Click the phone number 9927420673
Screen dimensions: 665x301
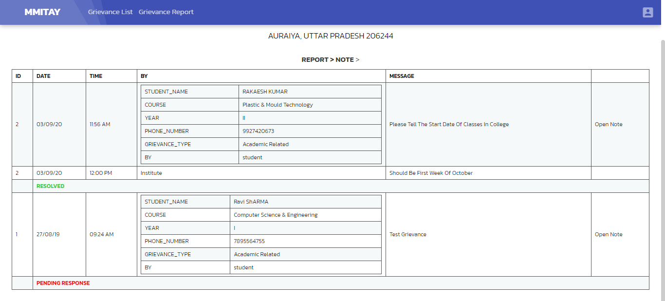(x=258, y=131)
